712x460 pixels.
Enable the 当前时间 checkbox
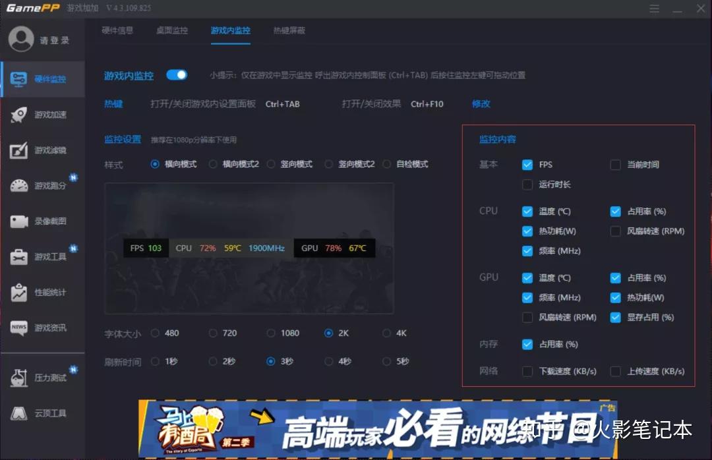click(615, 165)
